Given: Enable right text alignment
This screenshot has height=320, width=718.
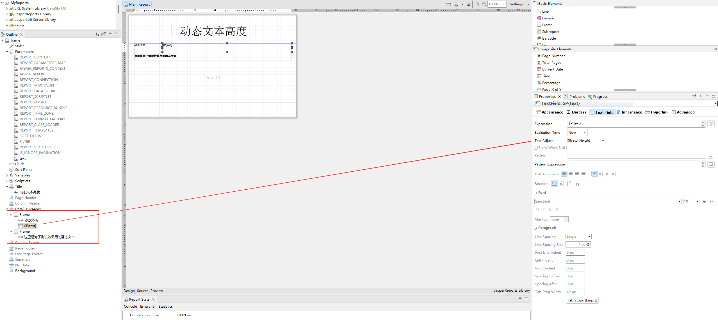Looking at the screenshot, I should (x=577, y=174).
